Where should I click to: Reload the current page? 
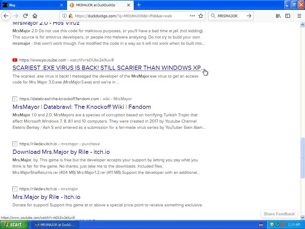pyautogui.click(x=25, y=16)
